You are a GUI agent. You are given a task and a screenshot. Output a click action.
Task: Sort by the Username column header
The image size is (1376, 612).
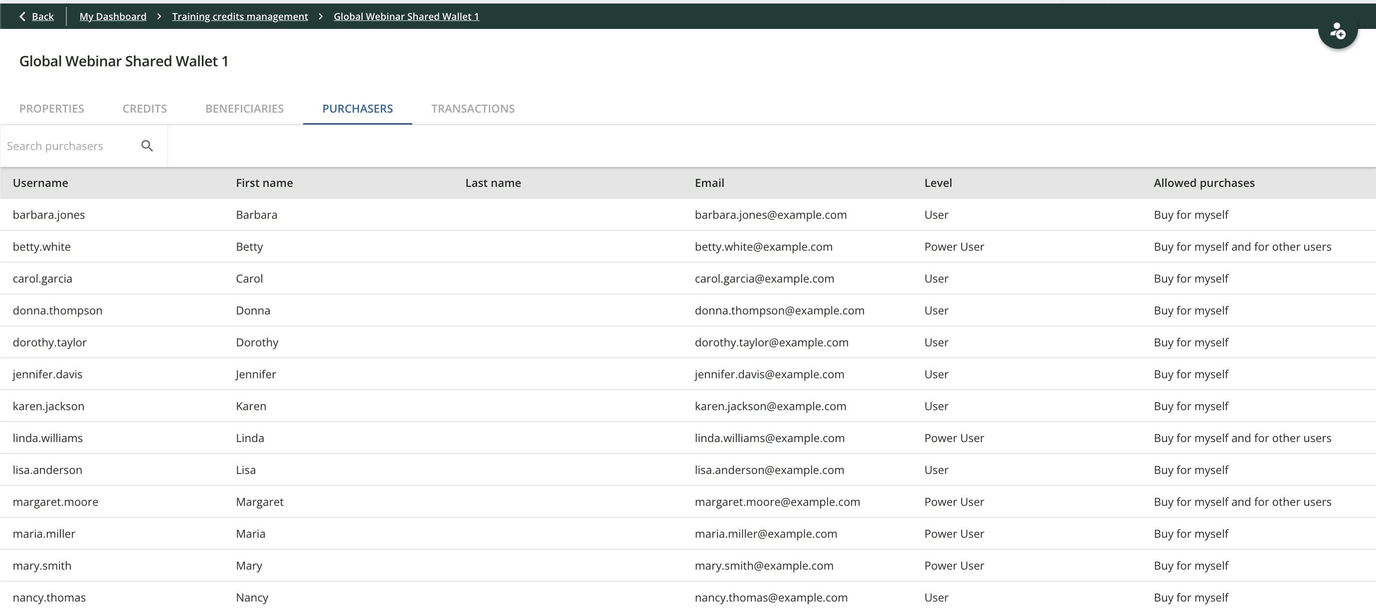point(40,182)
